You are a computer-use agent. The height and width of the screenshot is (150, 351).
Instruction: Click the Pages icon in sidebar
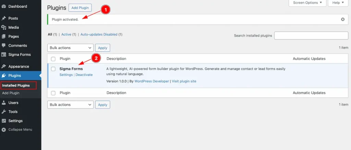(3, 36)
